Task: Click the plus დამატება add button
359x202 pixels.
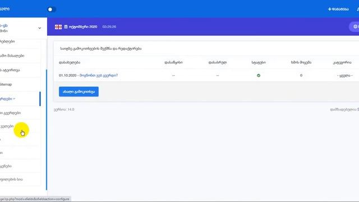Action: click(338, 9)
